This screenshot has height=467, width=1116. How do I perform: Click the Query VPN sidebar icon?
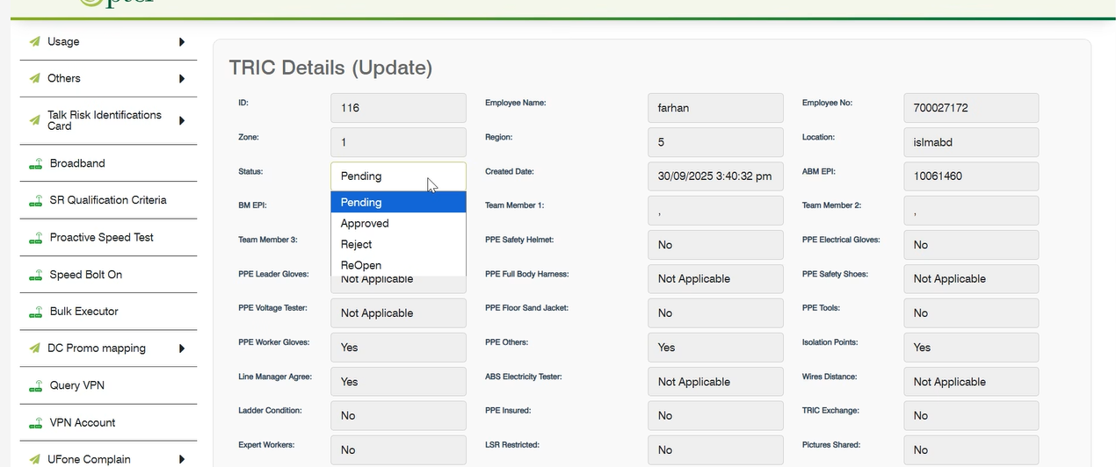[x=35, y=386]
